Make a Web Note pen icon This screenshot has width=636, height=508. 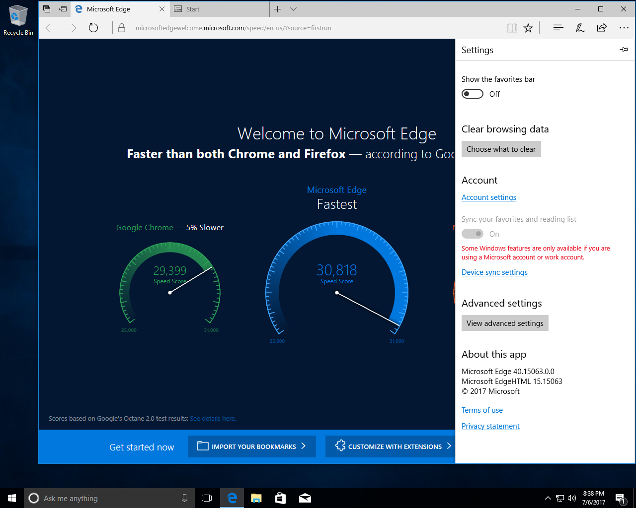pos(580,28)
